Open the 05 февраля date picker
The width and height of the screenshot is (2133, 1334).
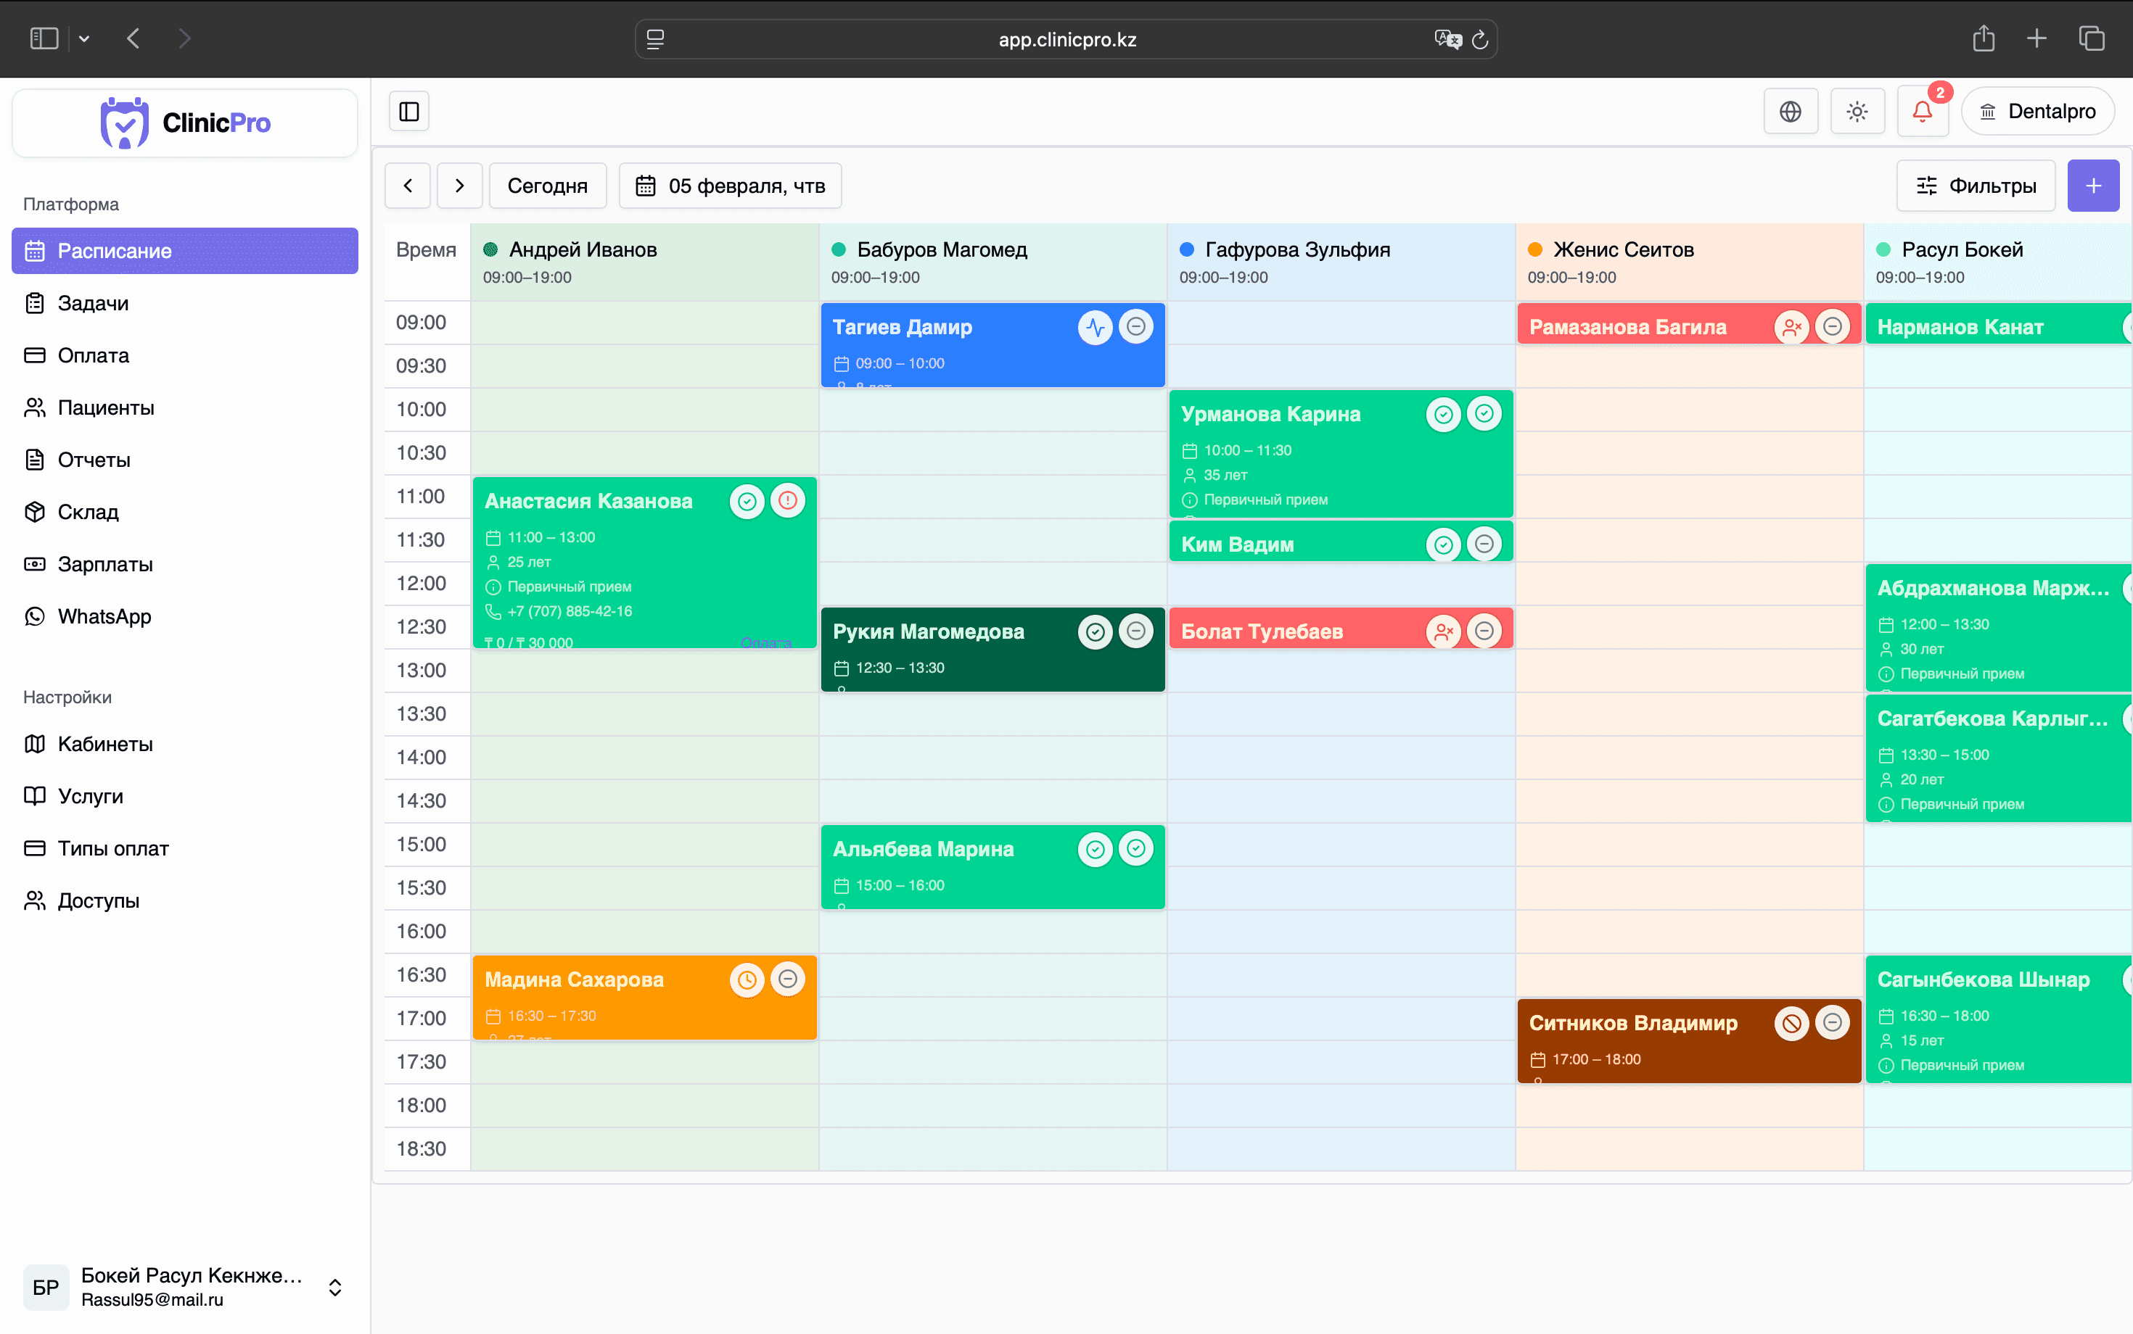pyautogui.click(x=730, y=186)
